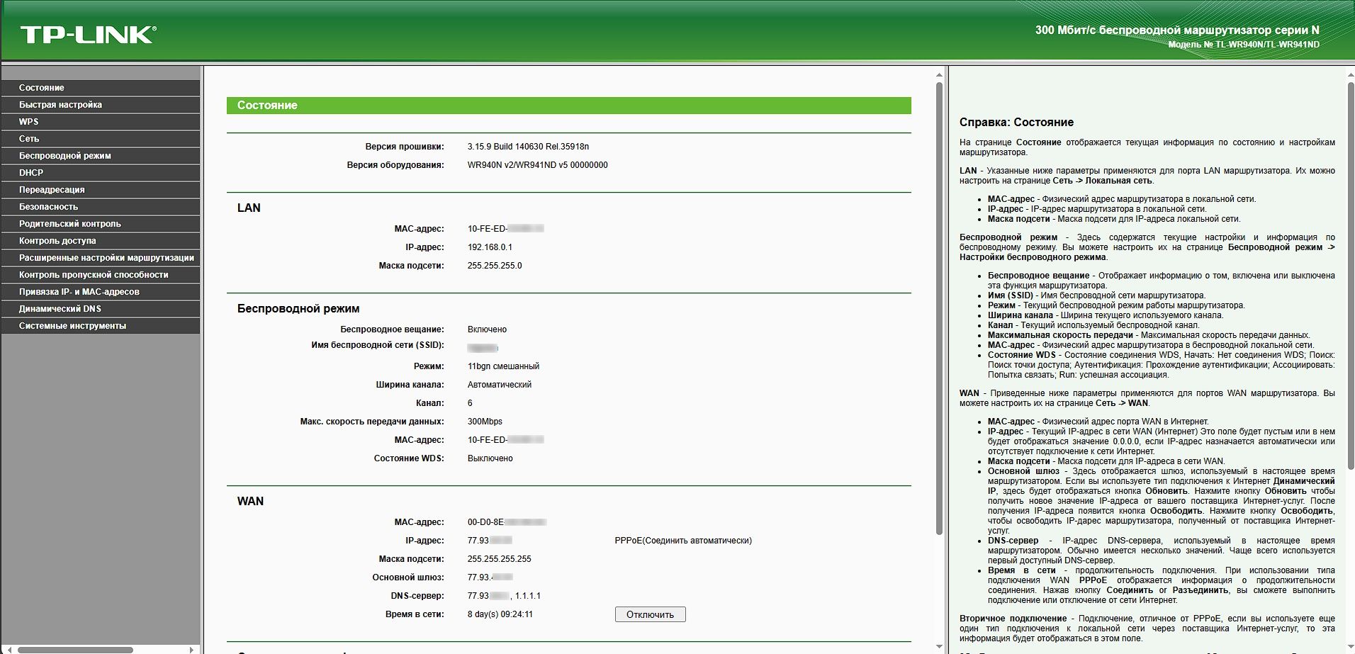Click WAN subnet mask 255.255.255.255
This screenshot has width=1355, height=654.
point(499,559)
